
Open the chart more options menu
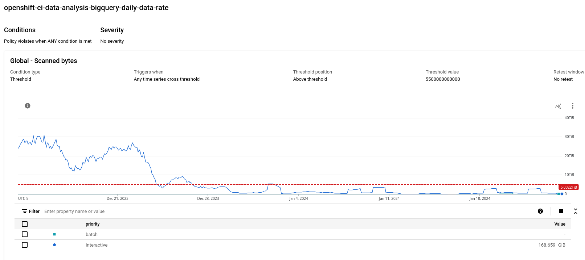(x=573, y=106)
